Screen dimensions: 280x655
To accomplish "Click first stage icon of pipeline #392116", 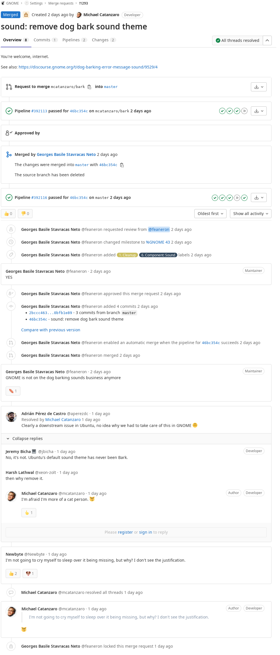I will tap(215, 197).
